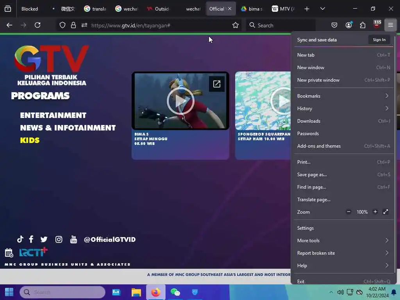Open GTV Facebook page icon
400x300 pixels.
point(31,239)
